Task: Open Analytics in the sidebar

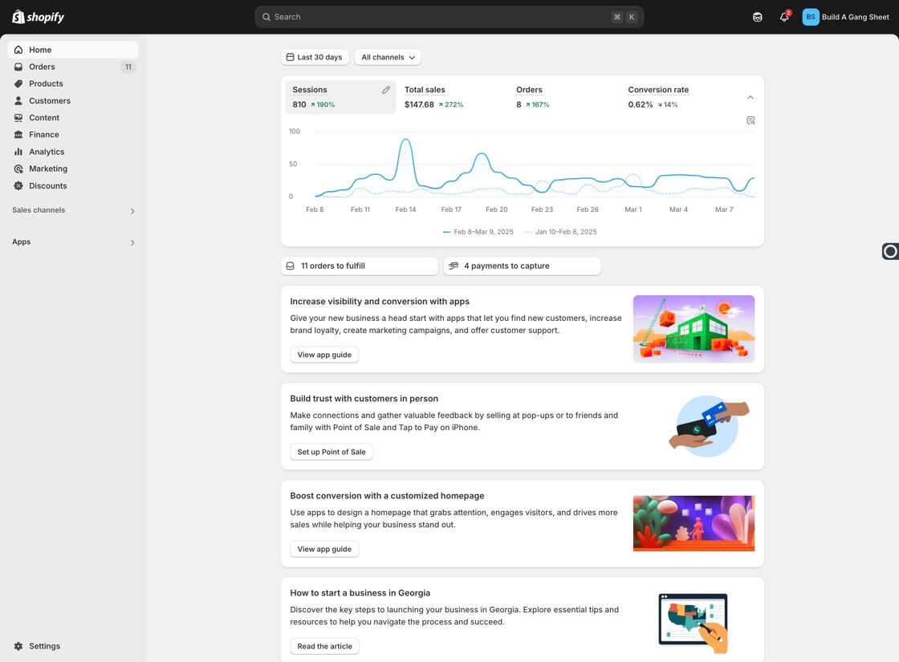Action: pyautogui.click(x=73, y=152)
